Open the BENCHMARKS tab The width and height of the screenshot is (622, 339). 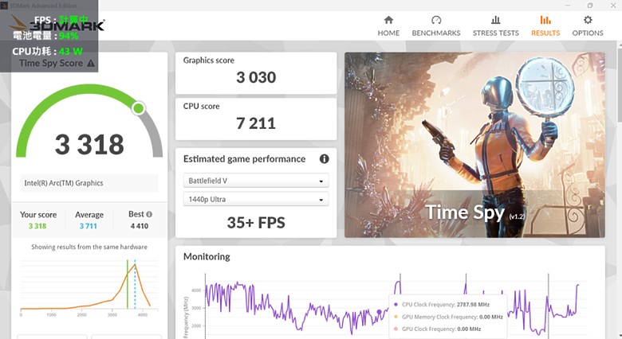436,26
